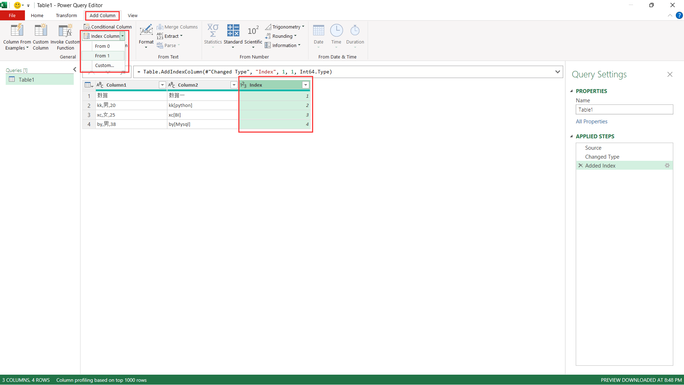
Task: Click the query Name input field
Action: pyautogui.click(x=624, y=110)
